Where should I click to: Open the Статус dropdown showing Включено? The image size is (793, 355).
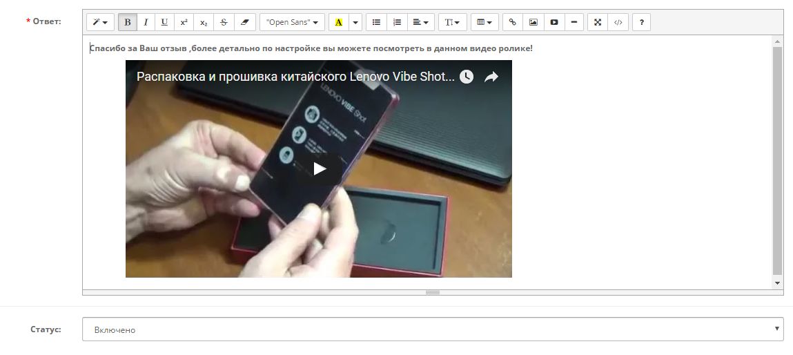pos(433,329)
